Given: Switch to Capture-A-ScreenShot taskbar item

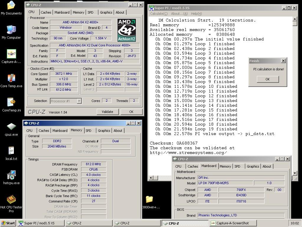Looking at the screenshot, I should (x=233, y=223).
